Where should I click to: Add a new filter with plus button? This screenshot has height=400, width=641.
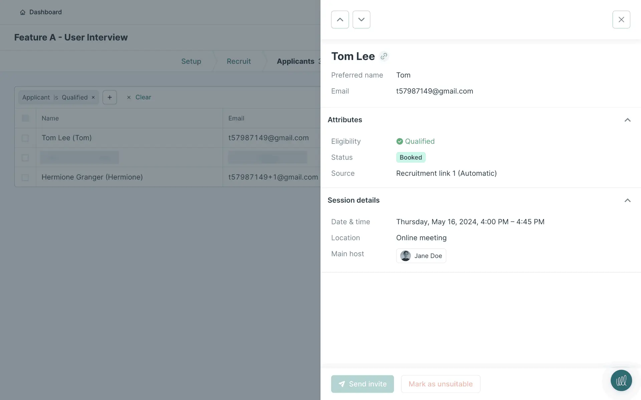110,97
